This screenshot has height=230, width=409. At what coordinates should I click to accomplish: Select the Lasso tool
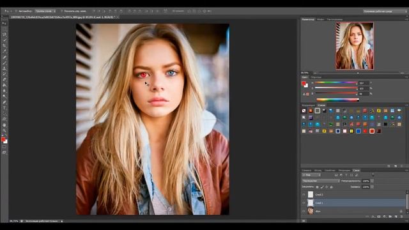[4, 34]
